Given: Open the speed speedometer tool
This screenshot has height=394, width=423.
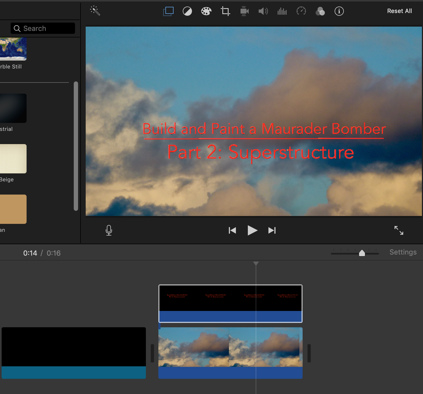Looking at the screenshot, I should coord(301,11).
